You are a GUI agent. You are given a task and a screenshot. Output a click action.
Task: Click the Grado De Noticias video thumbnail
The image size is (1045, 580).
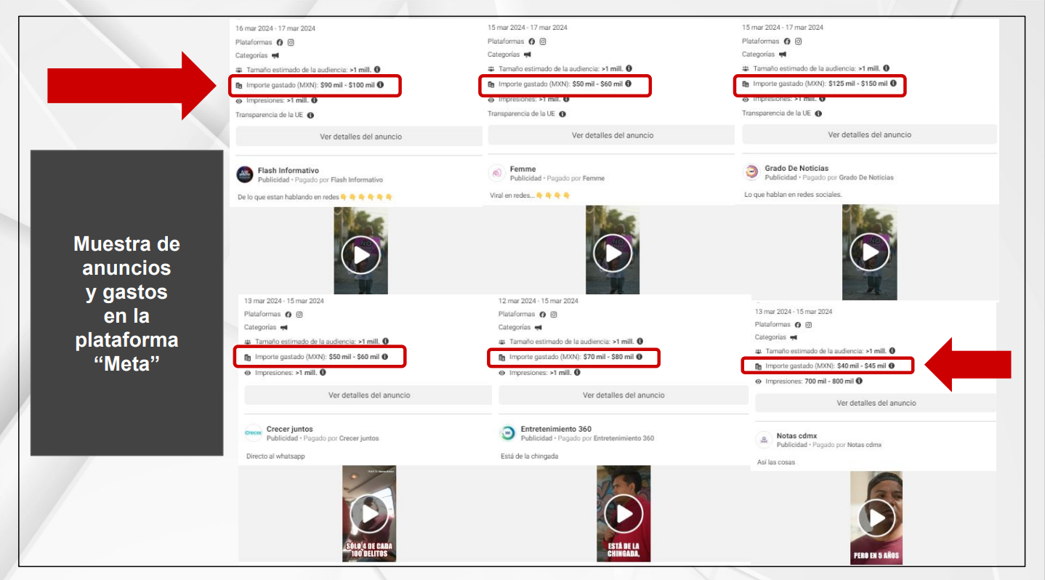869,252
